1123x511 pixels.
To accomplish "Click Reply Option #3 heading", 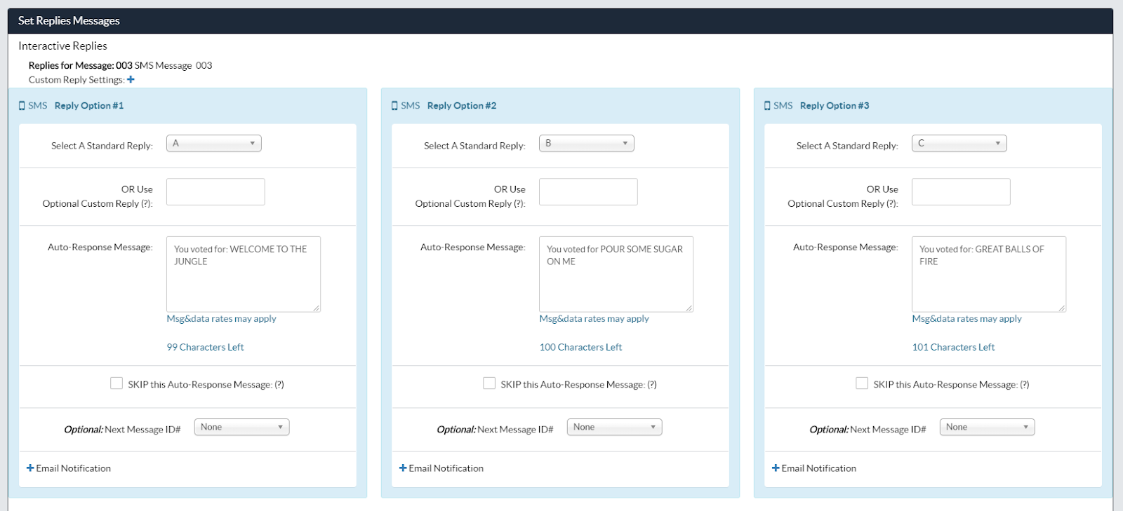I will click(x=835, y=106).
